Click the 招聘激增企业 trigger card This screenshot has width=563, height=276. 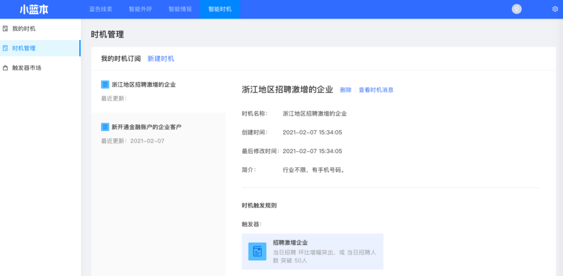pyautogui.click(x=312, y=251)
